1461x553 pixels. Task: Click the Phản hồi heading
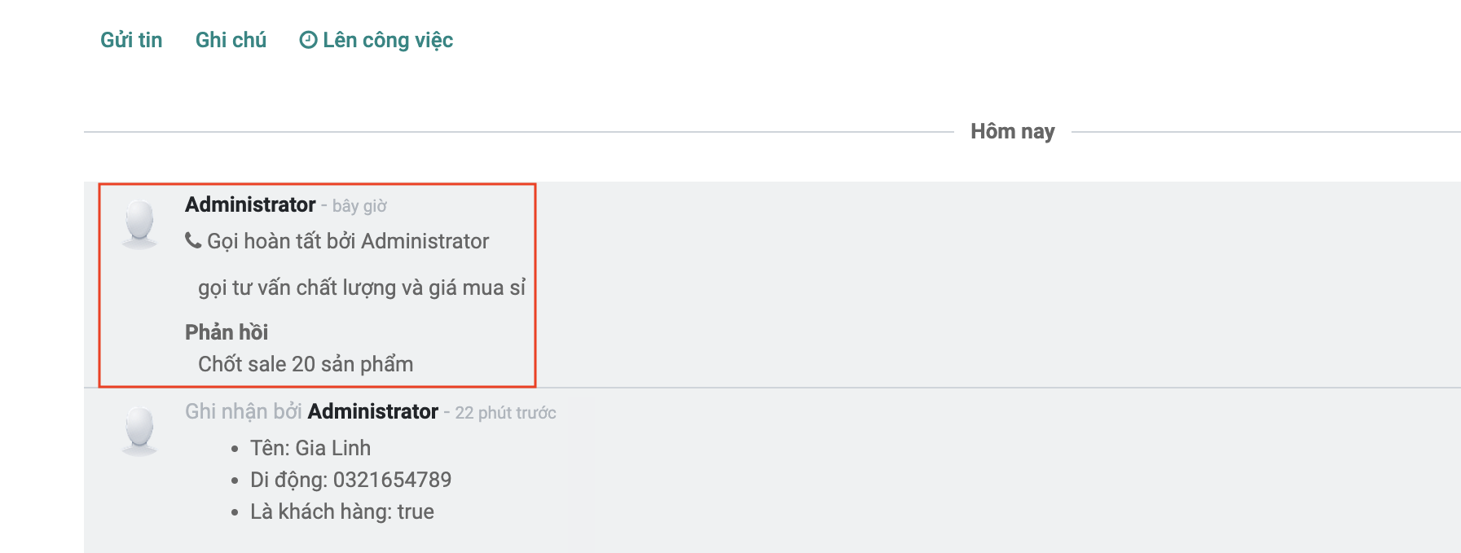[x=227, y=331]
